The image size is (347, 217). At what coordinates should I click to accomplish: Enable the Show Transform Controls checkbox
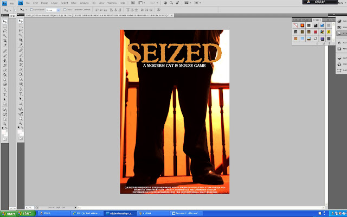65,10
